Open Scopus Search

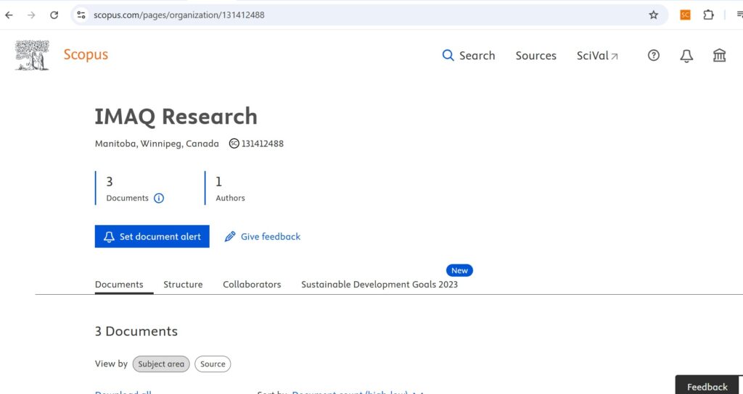click(469, 56)
